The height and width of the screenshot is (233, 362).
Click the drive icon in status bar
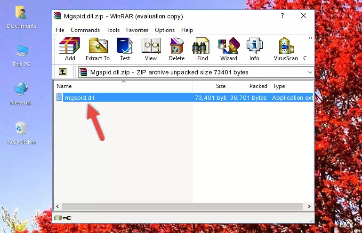pyautogui.click(x=58, y=218)
